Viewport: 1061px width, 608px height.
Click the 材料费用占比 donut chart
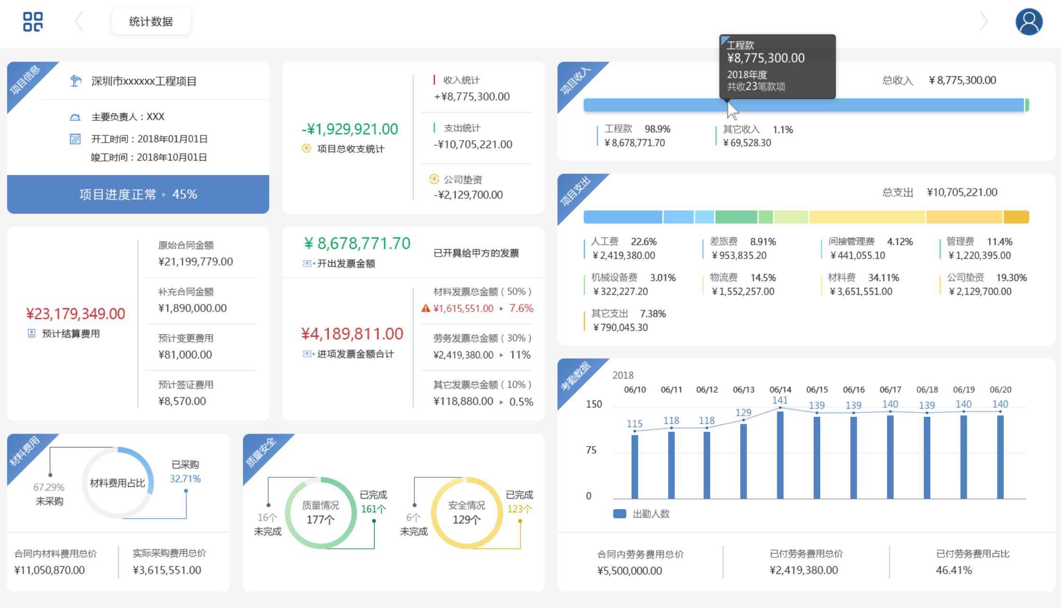click(x=118, y=483)
